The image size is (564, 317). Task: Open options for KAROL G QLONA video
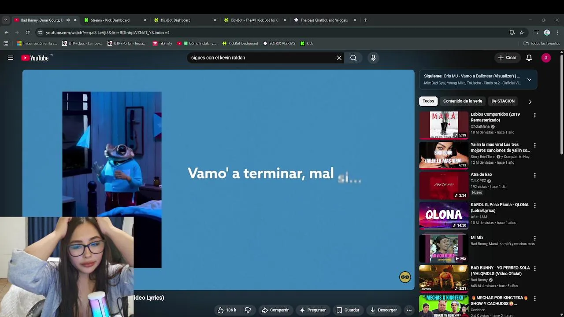[x=535, y=205]
